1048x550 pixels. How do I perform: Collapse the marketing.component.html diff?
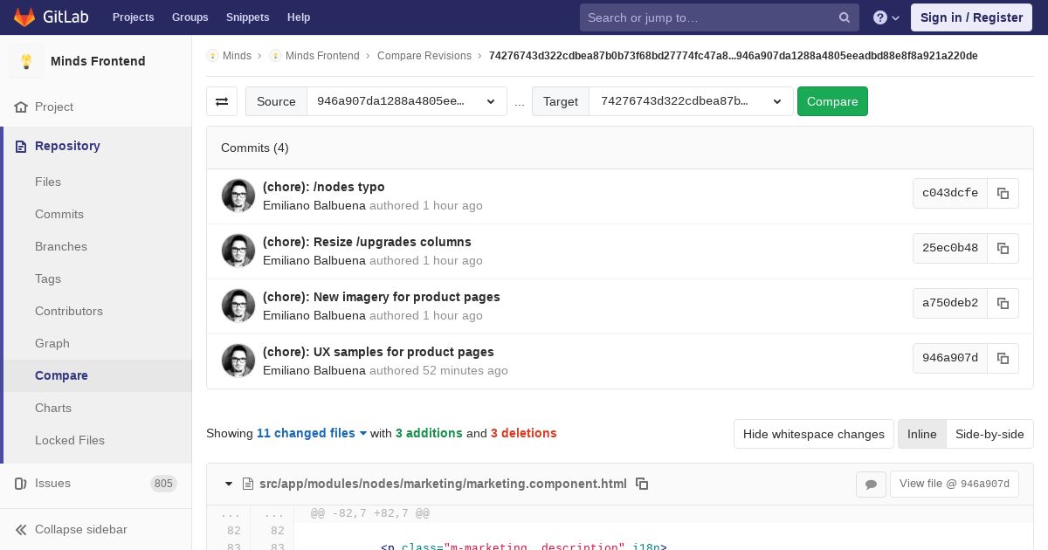pyautogui.click(x=229, y=484)
